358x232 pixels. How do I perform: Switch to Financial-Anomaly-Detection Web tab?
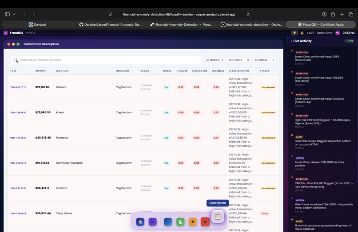(x=181, y=25)
